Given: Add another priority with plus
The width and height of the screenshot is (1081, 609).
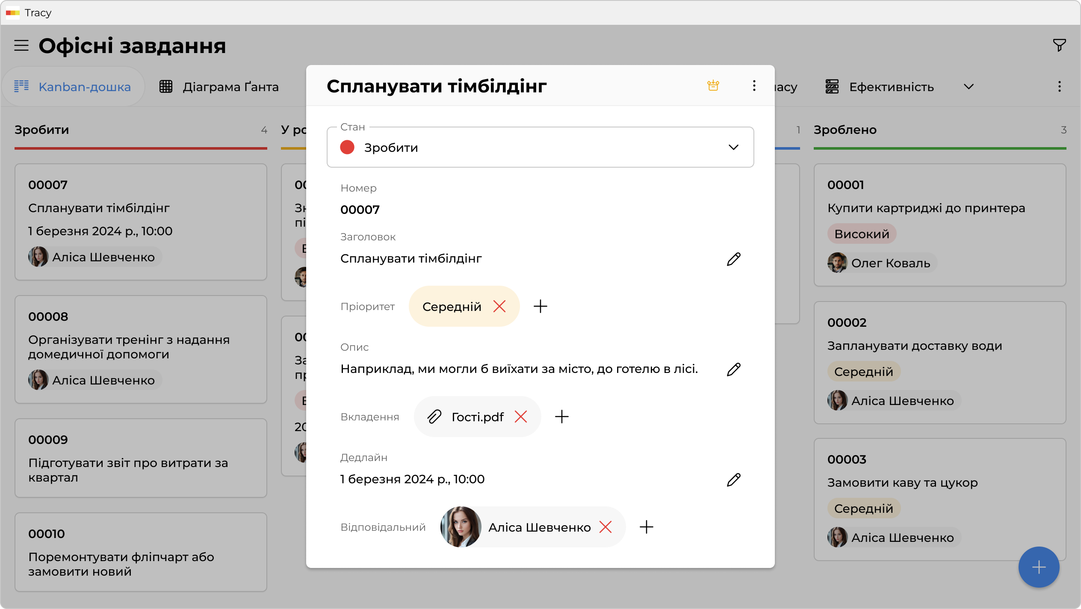Looking at the screenshot, I should [540, 307].
